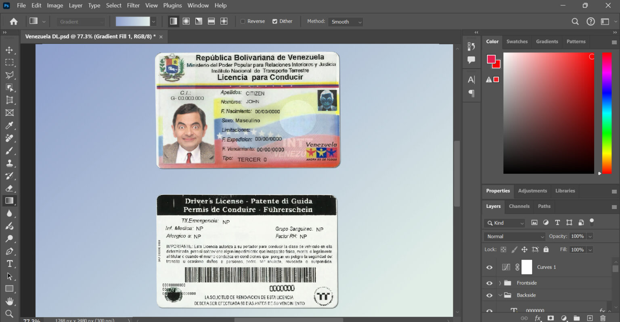Screen dimensions: 620x322
Task: Select the Eraser tool
Action: [9, 188]
